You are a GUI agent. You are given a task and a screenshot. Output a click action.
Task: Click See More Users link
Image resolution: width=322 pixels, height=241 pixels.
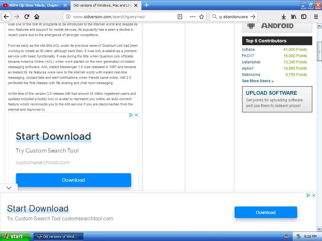coord(258,81)
